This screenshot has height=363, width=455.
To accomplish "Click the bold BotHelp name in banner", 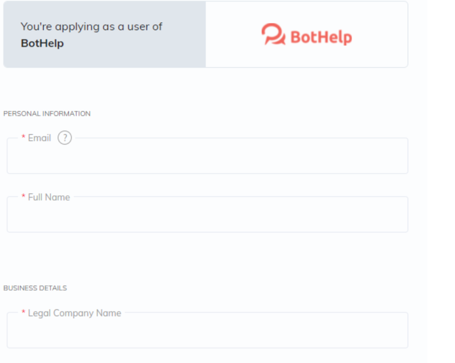I will coord(42,43).
